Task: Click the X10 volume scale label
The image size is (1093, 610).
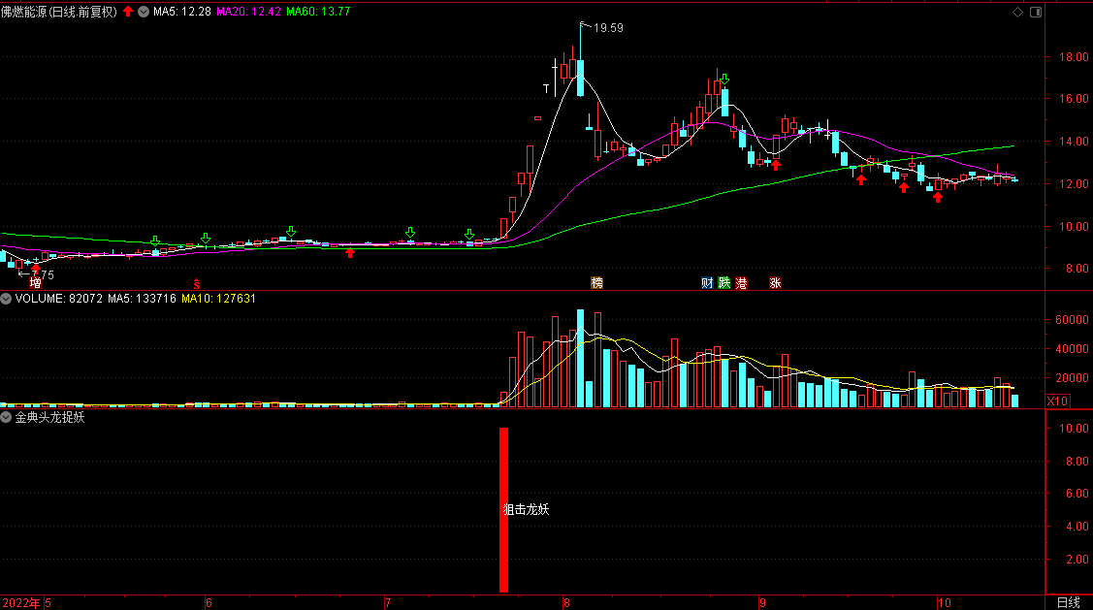Action: coord(1057,401)
